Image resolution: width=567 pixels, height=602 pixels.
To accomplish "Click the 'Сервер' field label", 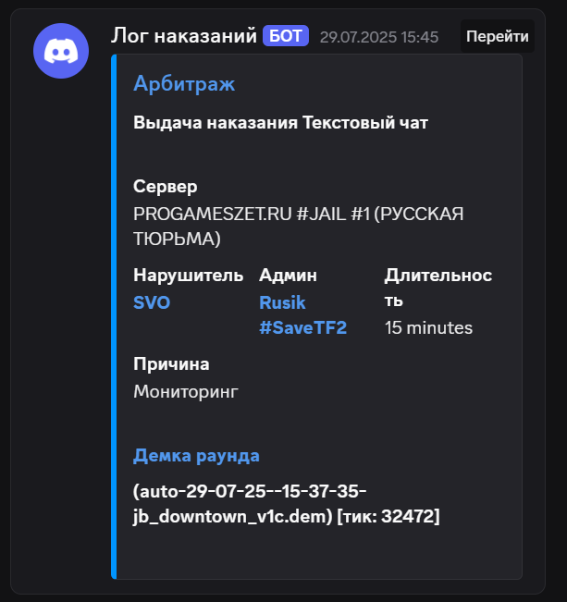I will point(166,187).
